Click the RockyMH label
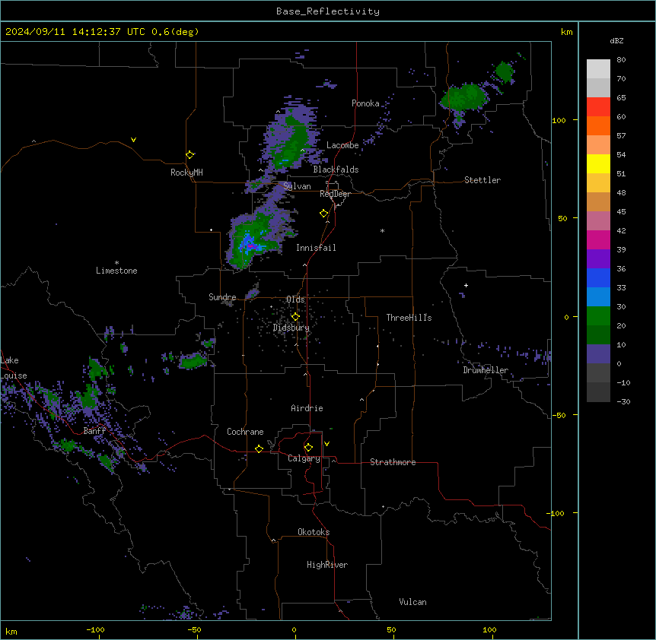This screenshot has width=656, height=640. click(186, 173)
